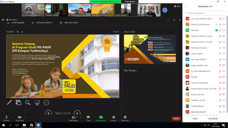The image size is (228, 128).
Task: Open Task View on taskbar
Action: tap(17, 125)
